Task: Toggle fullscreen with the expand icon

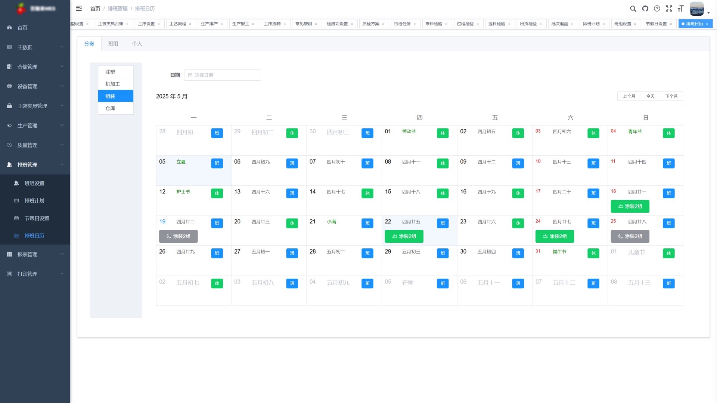Action: (669, 9)
